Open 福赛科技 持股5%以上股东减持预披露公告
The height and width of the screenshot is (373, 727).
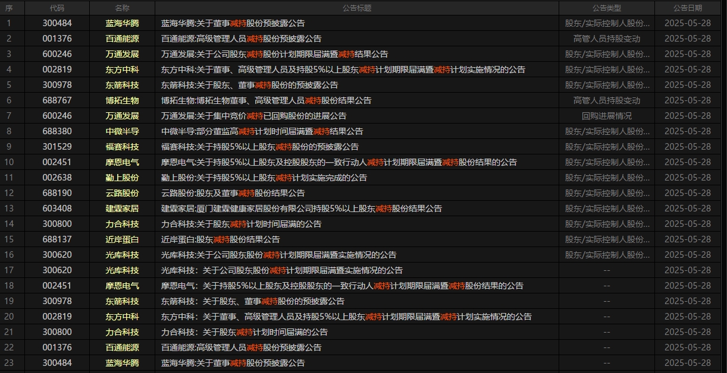(x=260, y=147)
